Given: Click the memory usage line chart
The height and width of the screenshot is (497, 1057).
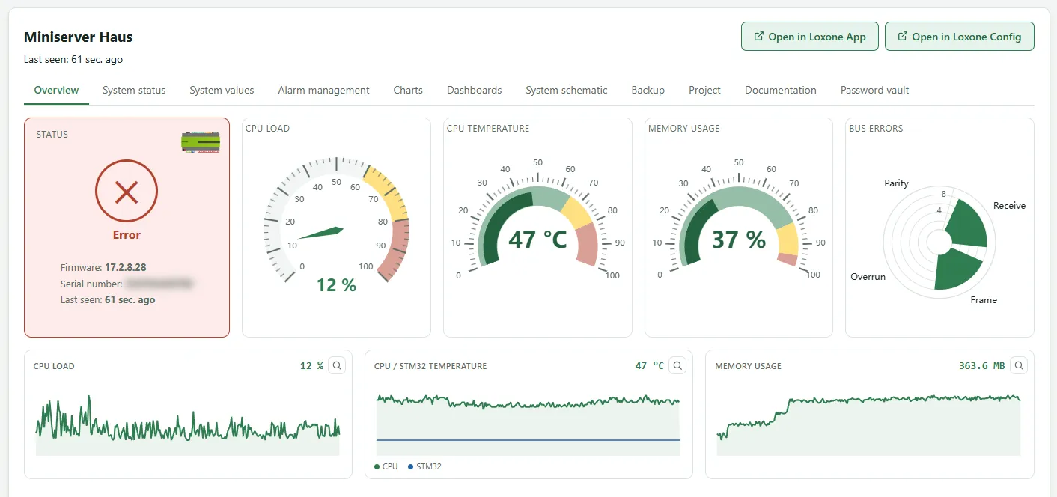Looking at the screenshot, I should pyautogui.click(x=868, y=424).
